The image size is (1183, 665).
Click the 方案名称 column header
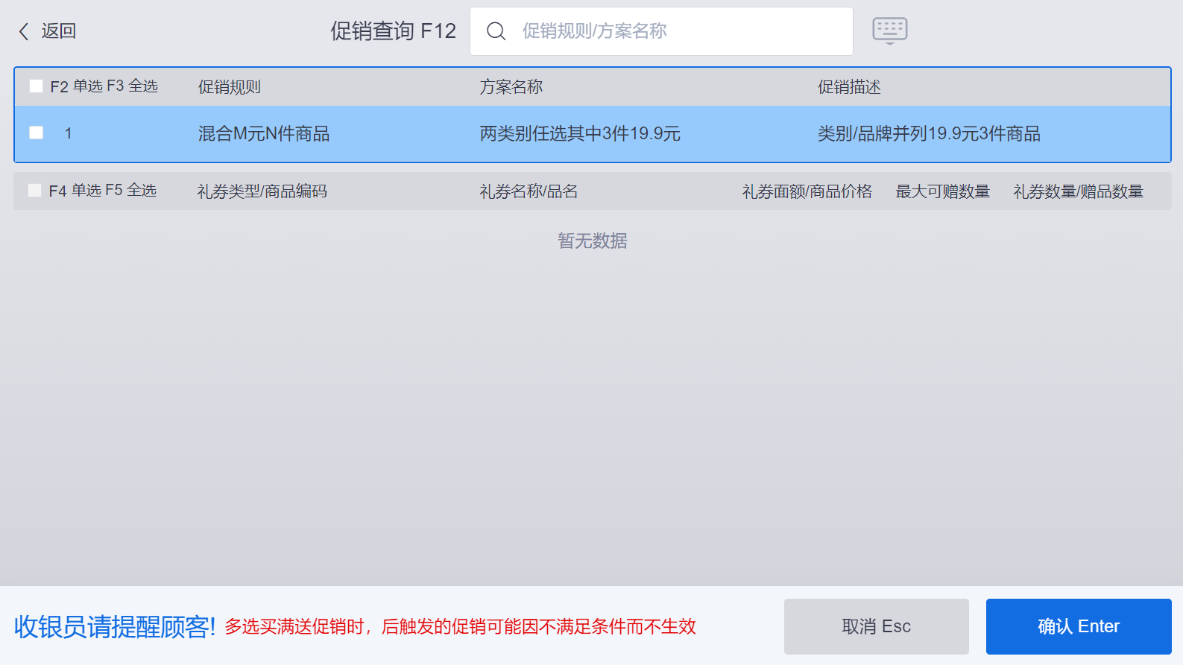point(511,87)
